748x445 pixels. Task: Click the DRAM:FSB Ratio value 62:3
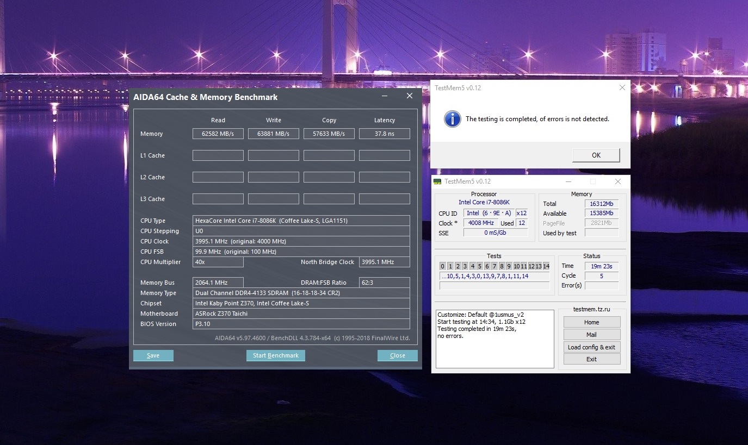click(x=385, y=283)
